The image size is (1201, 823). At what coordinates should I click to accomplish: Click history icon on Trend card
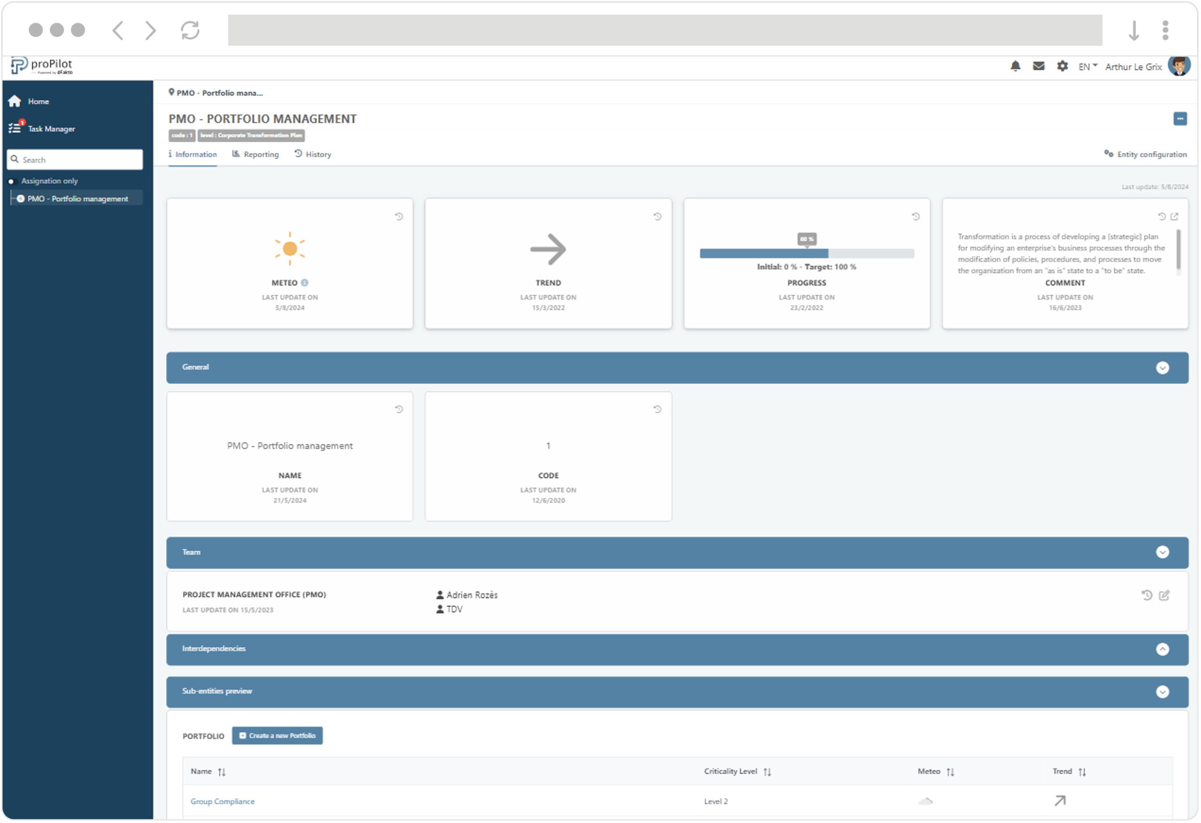657,216
